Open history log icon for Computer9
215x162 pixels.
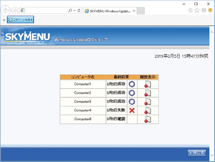147,119
